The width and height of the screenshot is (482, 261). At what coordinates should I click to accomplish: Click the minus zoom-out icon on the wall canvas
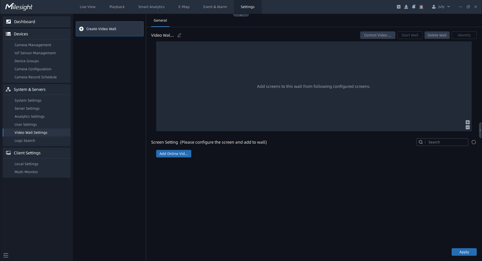[x=467, y=127]
